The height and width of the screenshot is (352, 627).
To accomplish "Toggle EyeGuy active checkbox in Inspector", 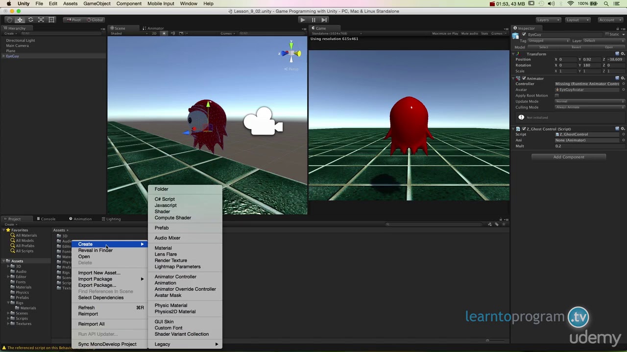I will tap(524, 35).
